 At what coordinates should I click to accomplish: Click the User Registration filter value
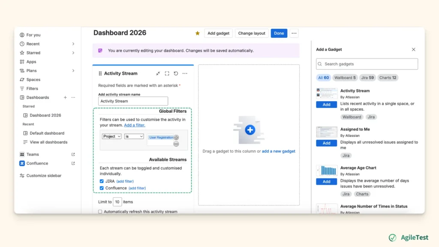(x=161, y=138)
